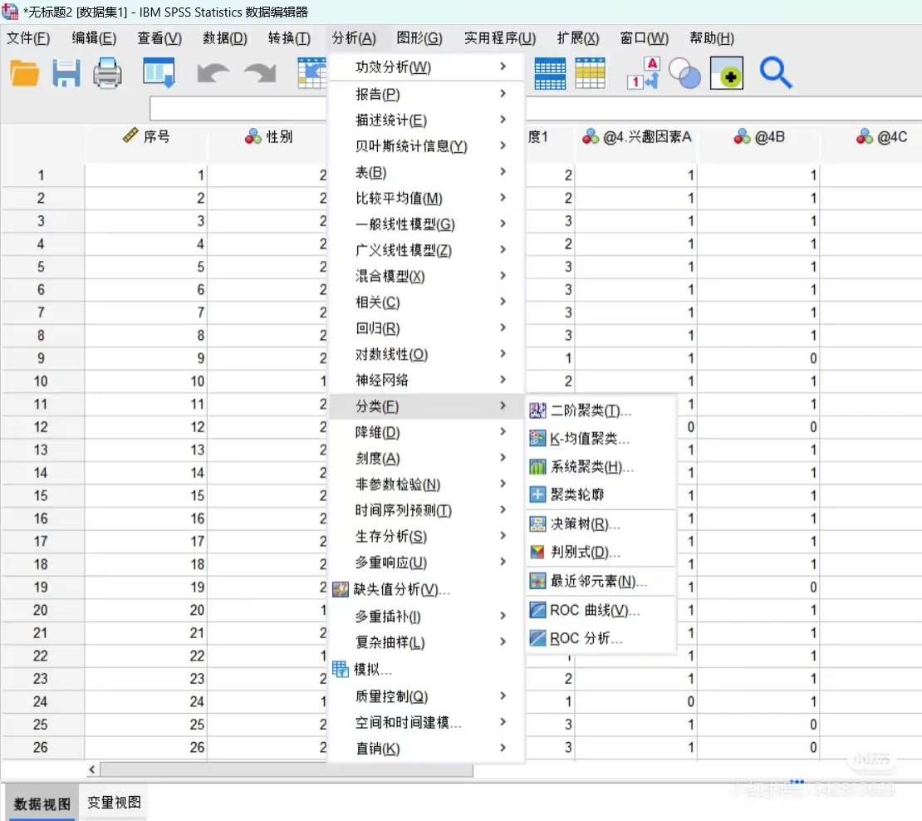Image resolution: width=922 pixels, height=821 pixels.
Task: Click the Undo arrow icon
Action: [213, 73]
